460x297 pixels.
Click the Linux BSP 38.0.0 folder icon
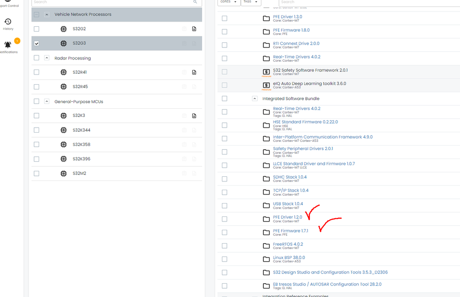[x=266, y=259]
